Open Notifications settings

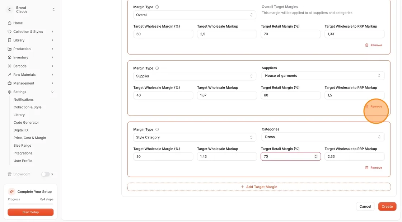pos(24,100)
